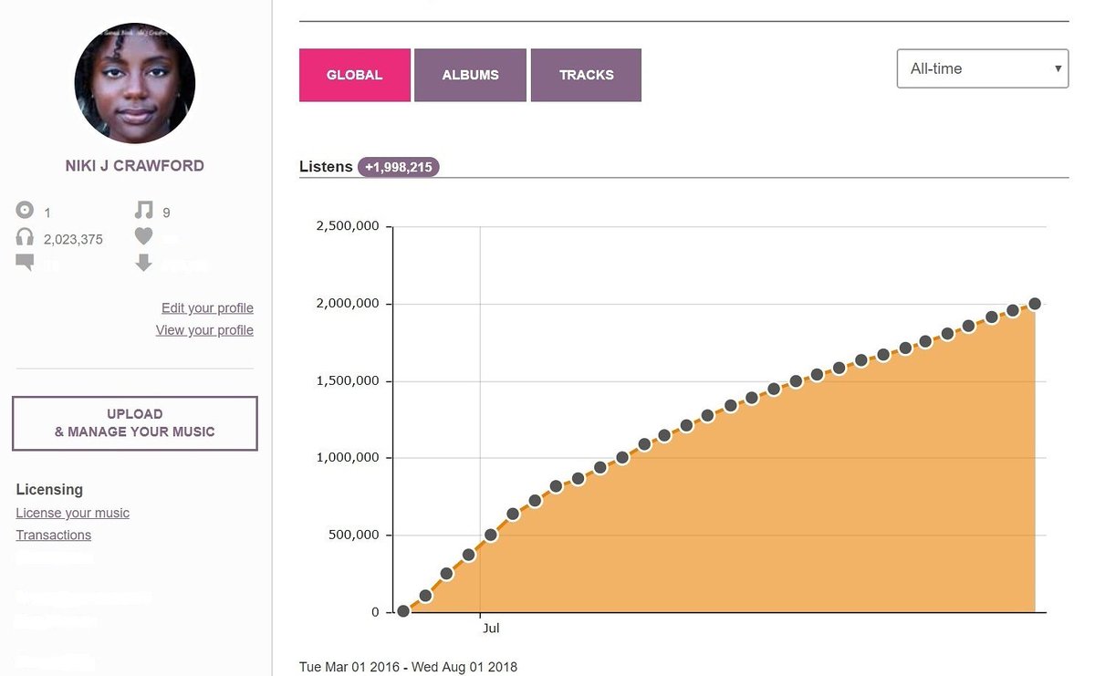1095x676 pixels.
Task: Open the All-time period dropdown
Action: [x=983, y=68]
